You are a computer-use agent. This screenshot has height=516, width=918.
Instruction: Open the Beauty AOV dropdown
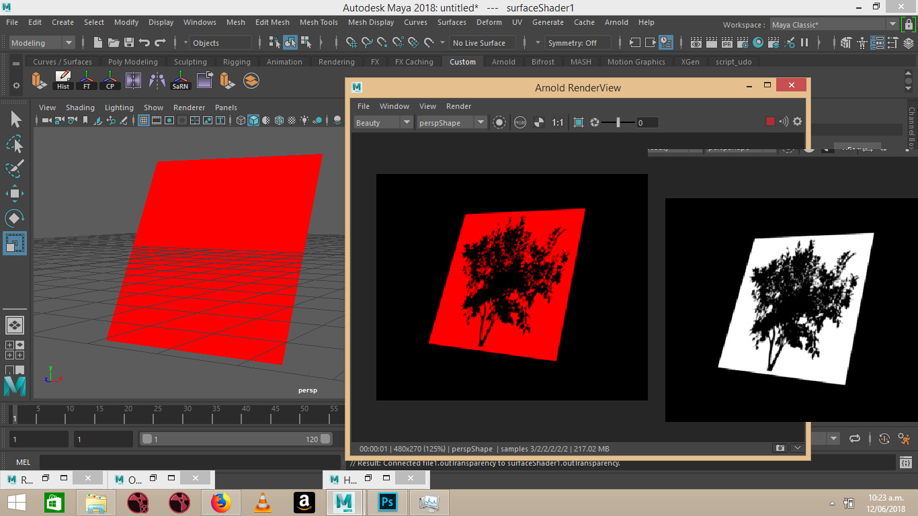(x=383, y=122)
